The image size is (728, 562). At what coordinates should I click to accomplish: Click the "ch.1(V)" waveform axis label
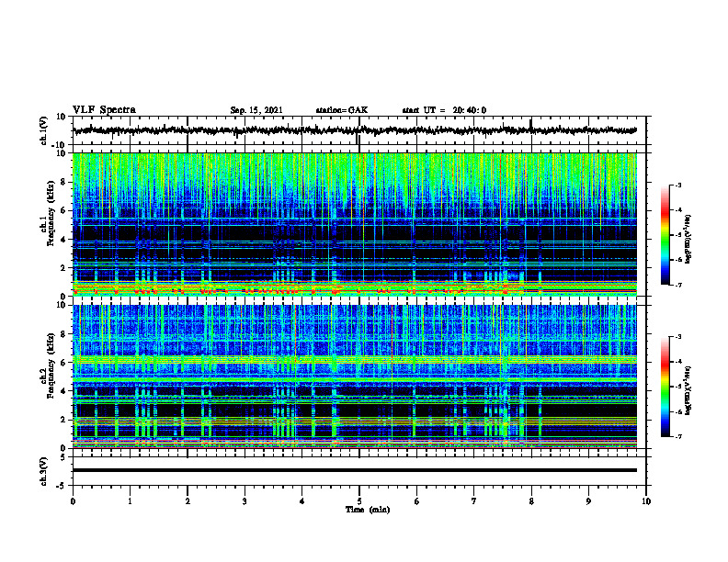(x=44, y=130)
